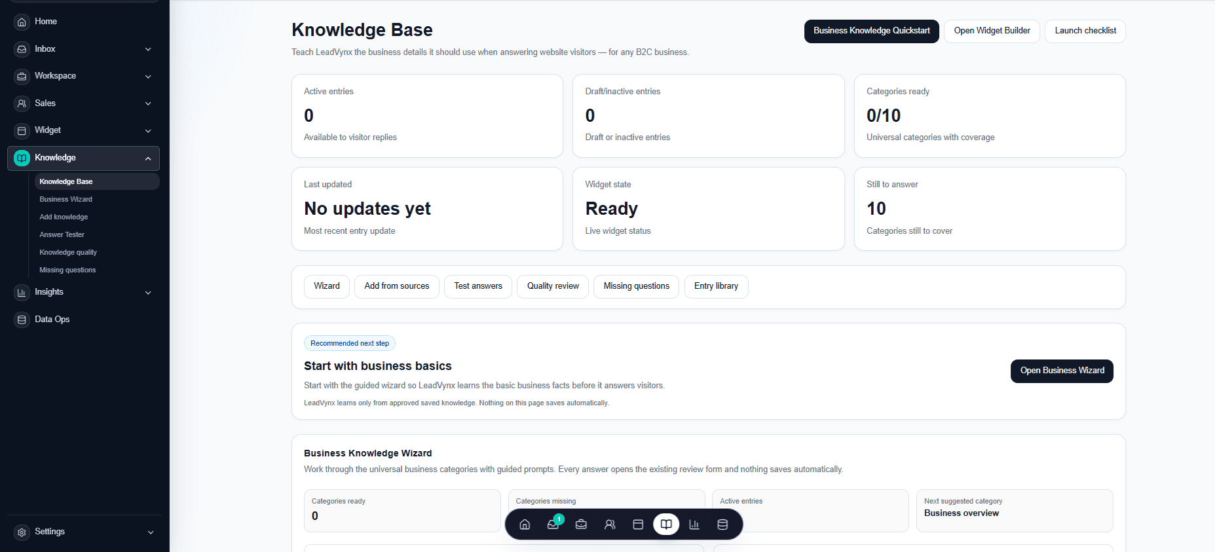Viewport: 1215px width, 552px height.
Task: Click the Sales people icon in the sidebar
Action: 22,103
